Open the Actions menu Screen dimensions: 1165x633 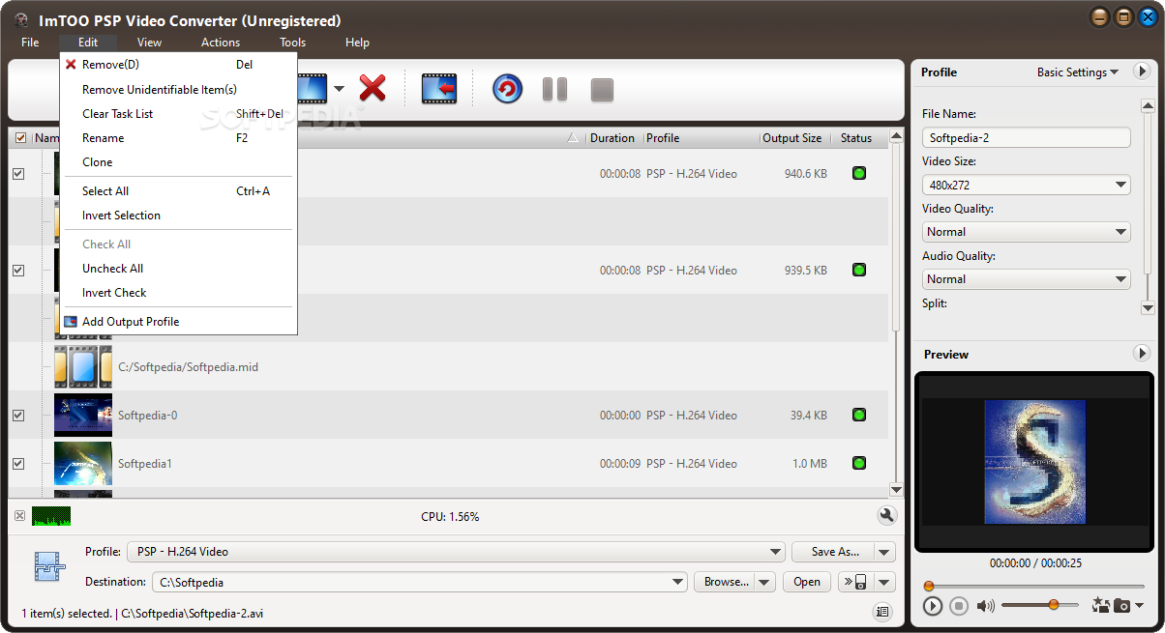pos(221,43)
